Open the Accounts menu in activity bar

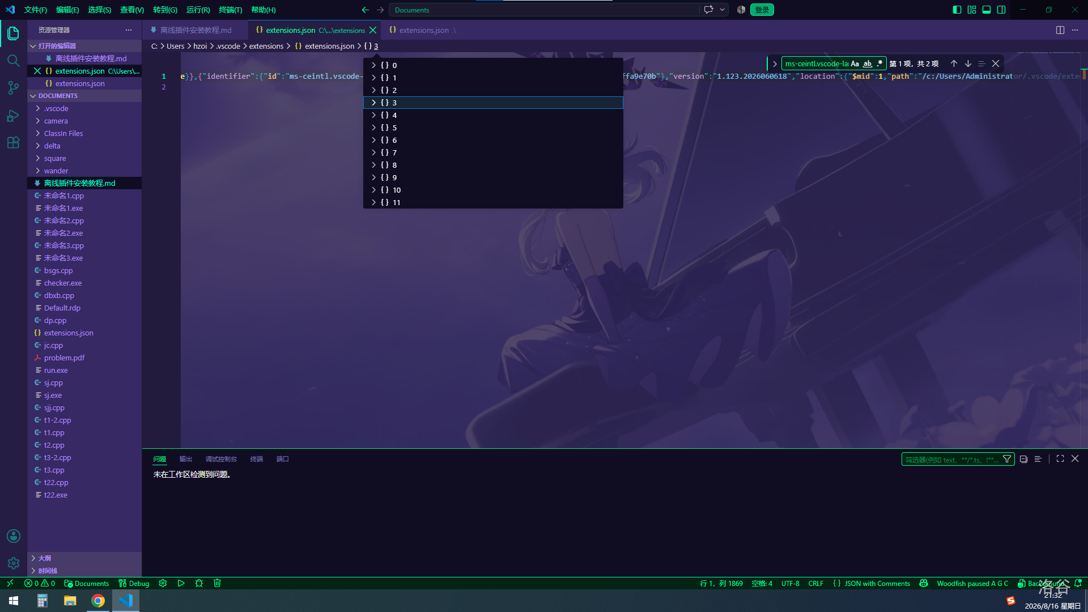14,536
